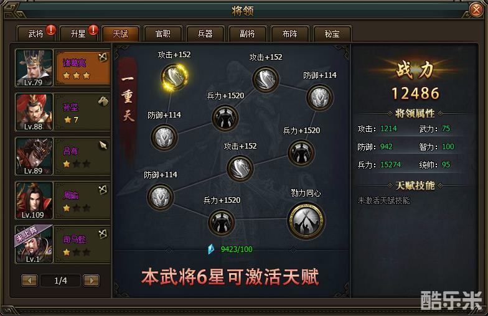Viewport: 488px width, 316px height.
Task: Click the 兵力+1520 node below 攻击+152 center
Action: pos(225,118)
